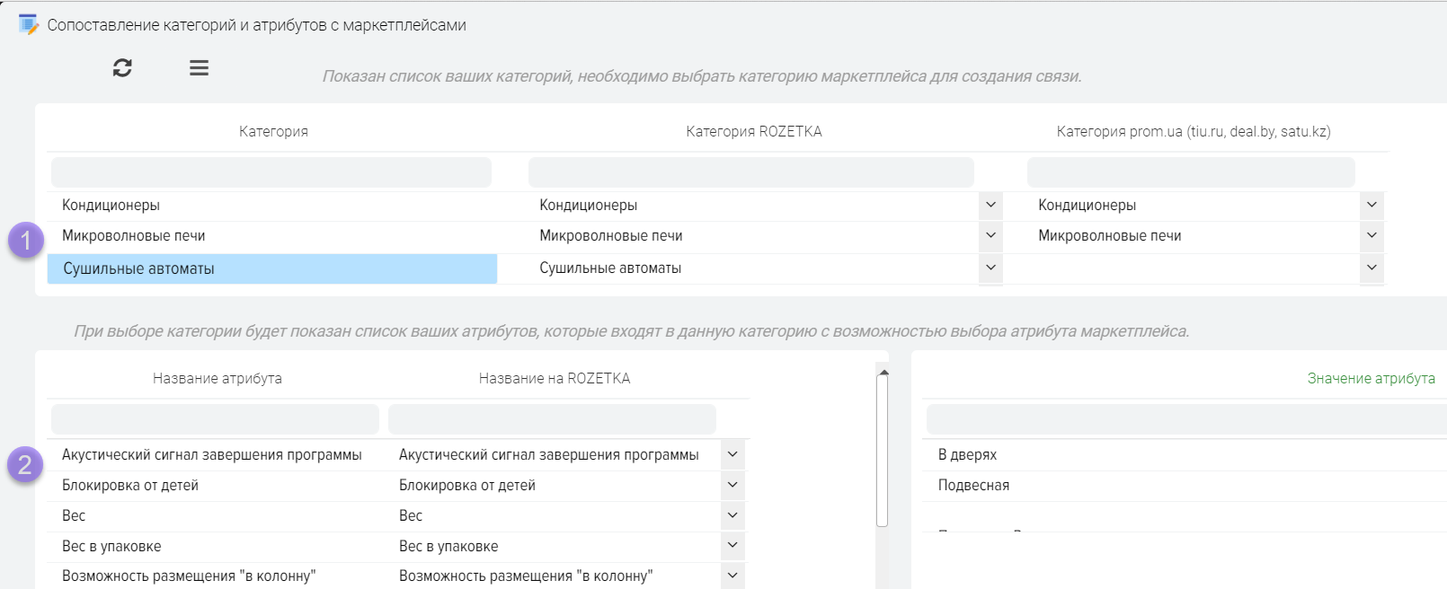1447x589 pixels.
Task: Select the Микроволновые печи category row
Action: coord(271,235)
